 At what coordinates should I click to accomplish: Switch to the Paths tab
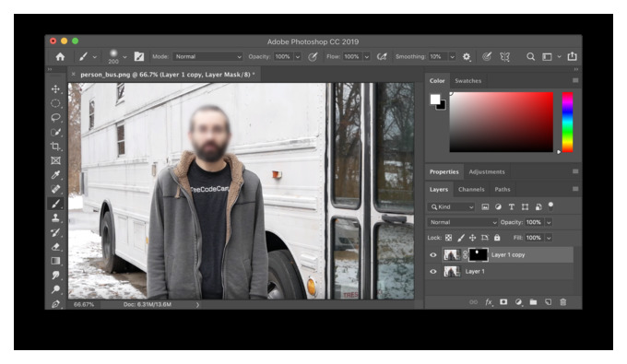pyautogui.click(x=503, y=190)
